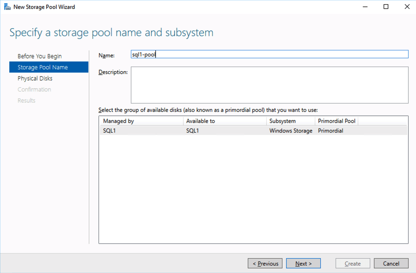The width and height of the screenshot is (416, 273).
Task: Open the Physical Disks step
Action: 35,79
